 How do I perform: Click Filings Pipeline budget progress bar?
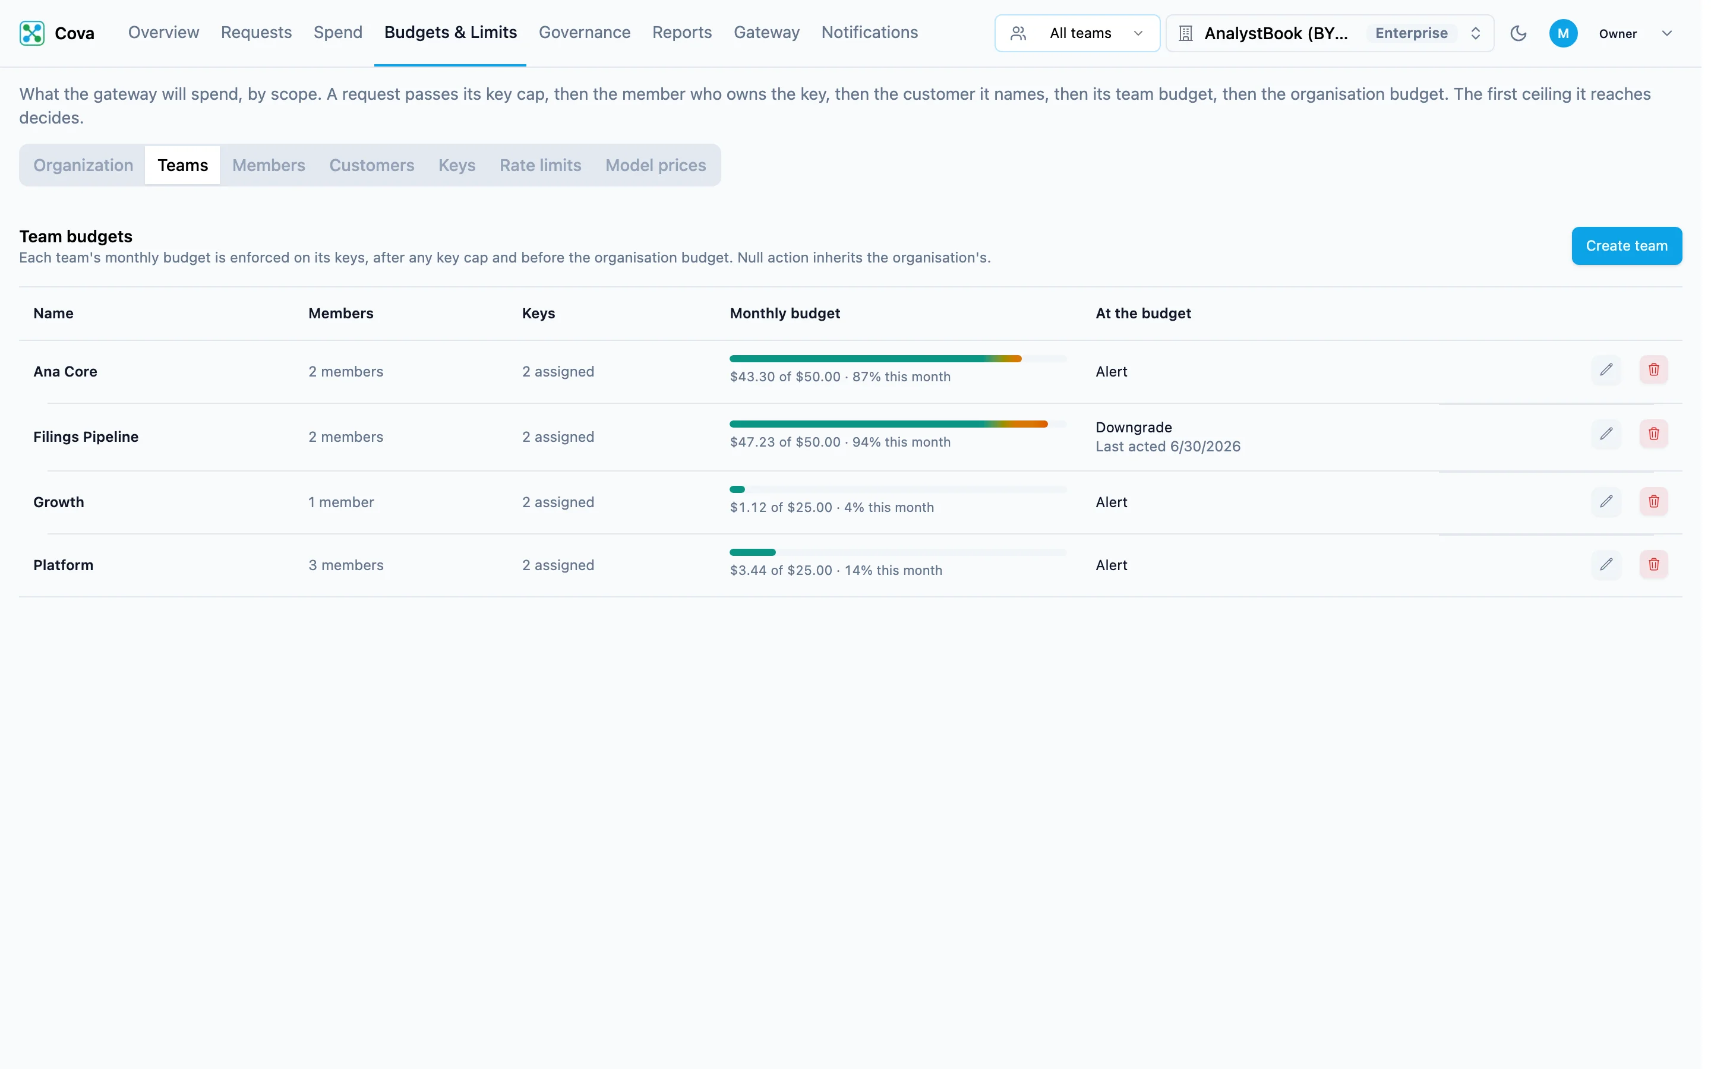click(898, 424)
